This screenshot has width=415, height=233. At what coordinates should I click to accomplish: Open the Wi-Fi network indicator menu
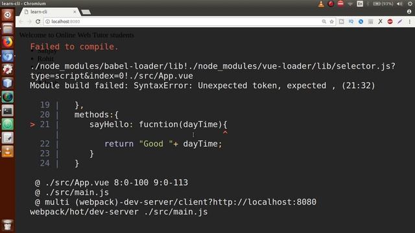coord(350,4)
